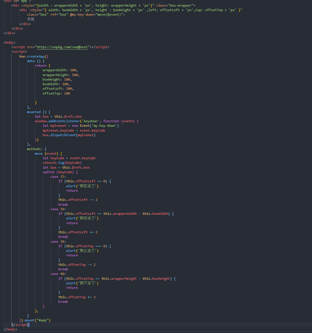Click the this.offsetTop -= 2 line
This screenshot has width=312, height=333.
pyautogui.click(x=77, y=265)
